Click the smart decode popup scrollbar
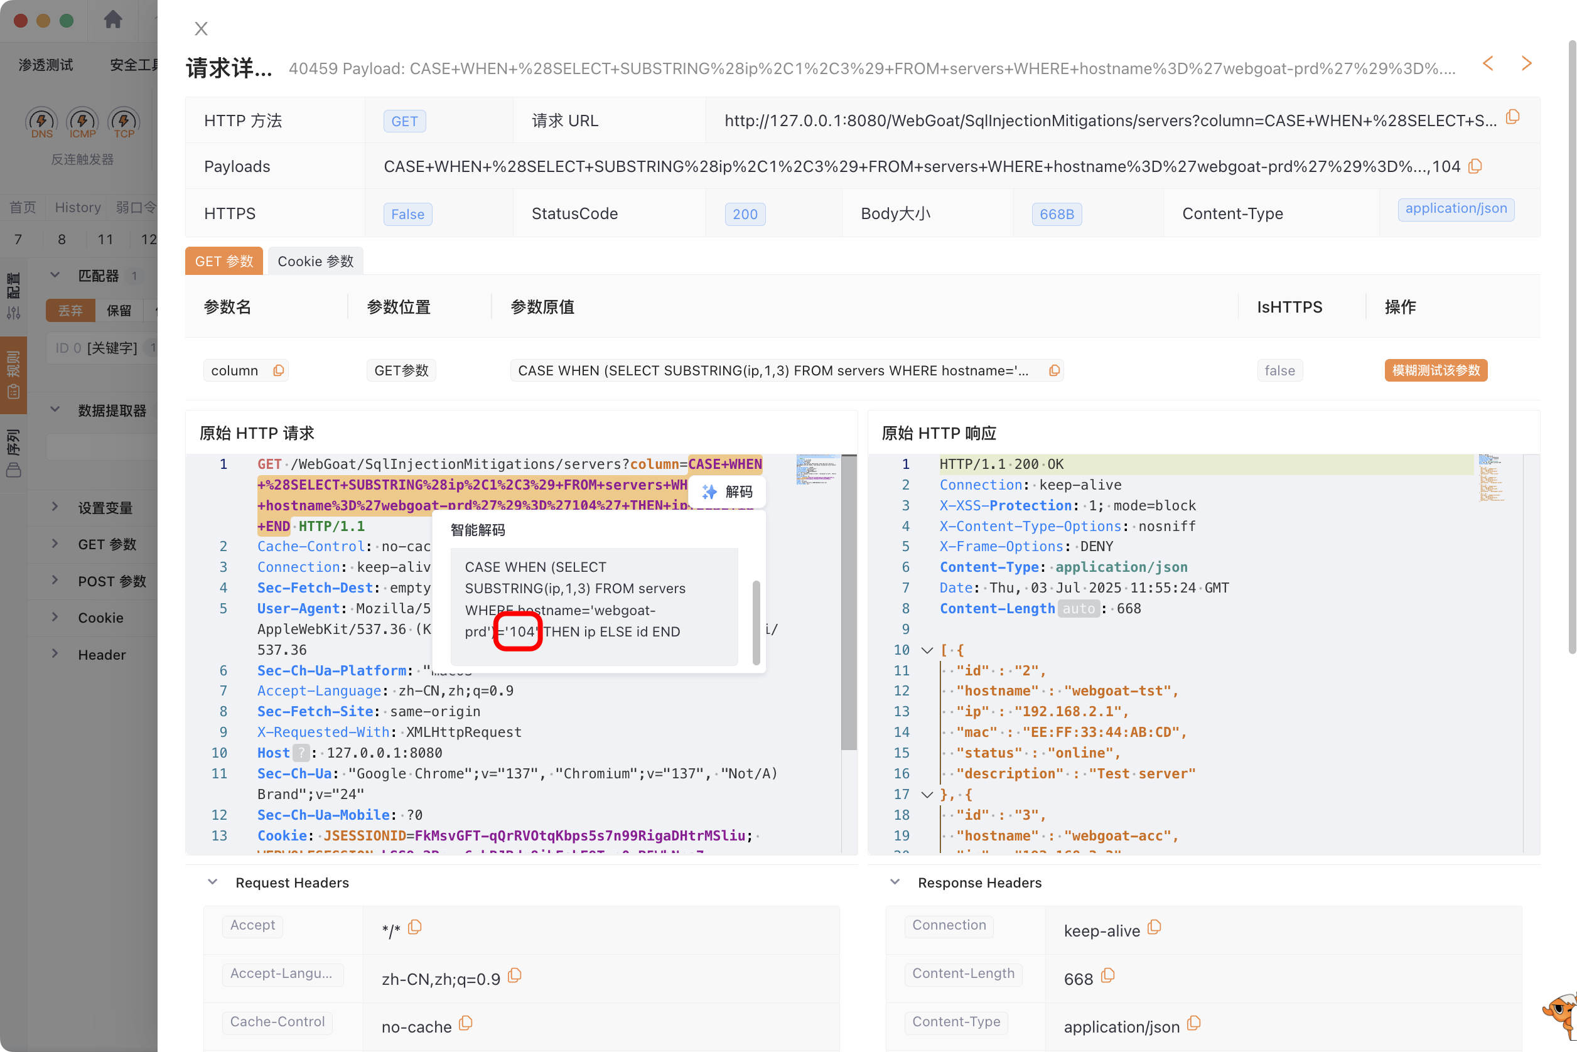1577x1052 pixels. click(x=756, y=622)
